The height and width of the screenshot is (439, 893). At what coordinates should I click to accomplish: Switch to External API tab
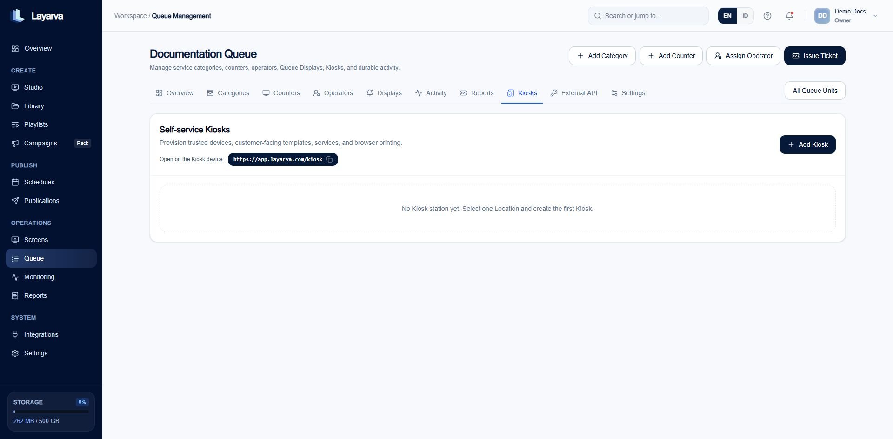(x=573, y=93)
